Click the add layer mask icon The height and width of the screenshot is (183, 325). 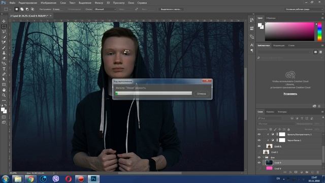pos(296,172)
